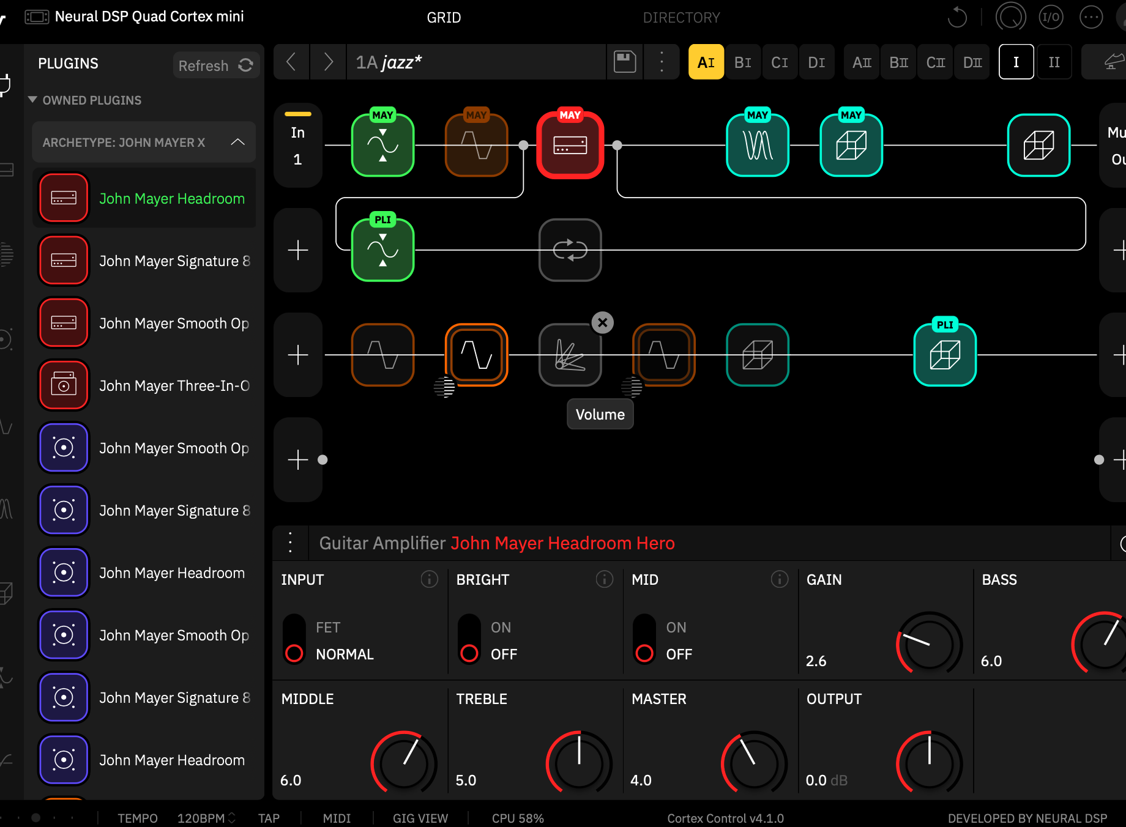Go to the next preset

click(x=328, y=62)
